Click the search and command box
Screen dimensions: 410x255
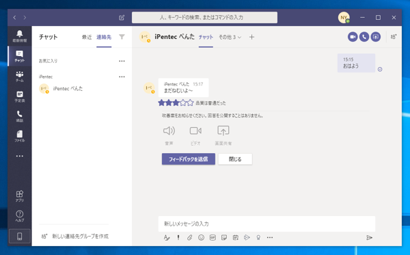coord(204,18)
